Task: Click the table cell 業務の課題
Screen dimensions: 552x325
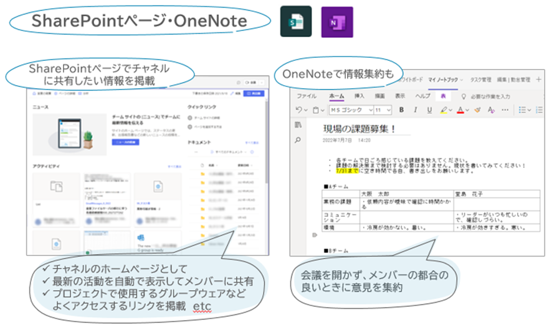Action: point(341,204)
